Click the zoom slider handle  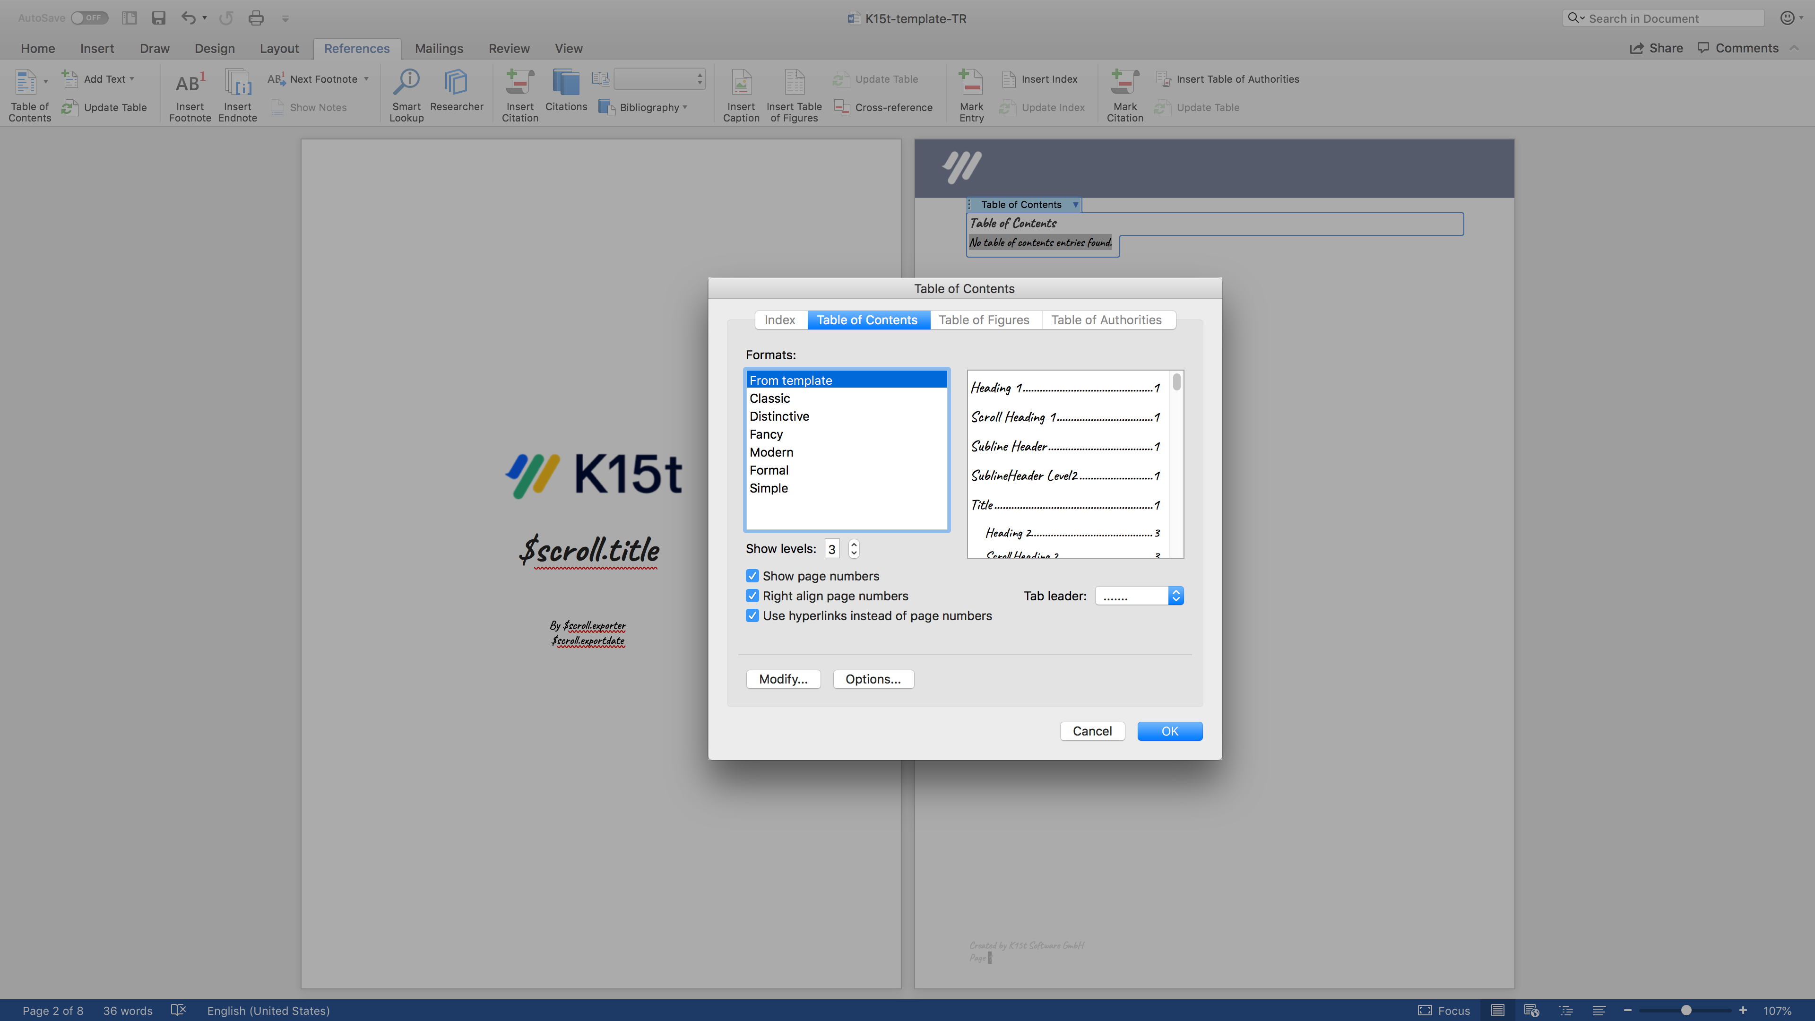(x=1686, y=1011)
